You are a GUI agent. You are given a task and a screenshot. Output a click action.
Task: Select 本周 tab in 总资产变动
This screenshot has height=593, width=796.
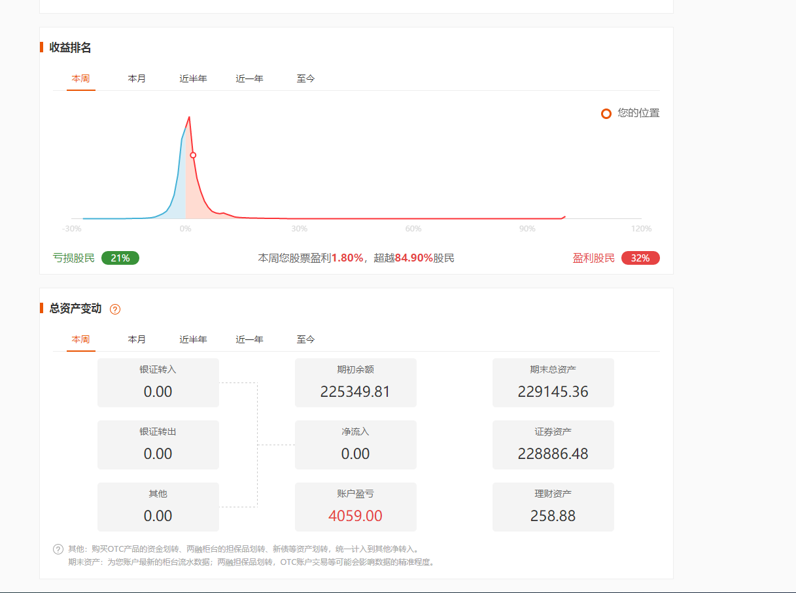click(x=80, y=339)
